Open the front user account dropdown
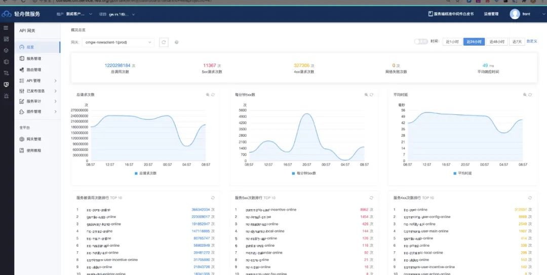Viewport: 547px width, 275px height. point(521,14)
